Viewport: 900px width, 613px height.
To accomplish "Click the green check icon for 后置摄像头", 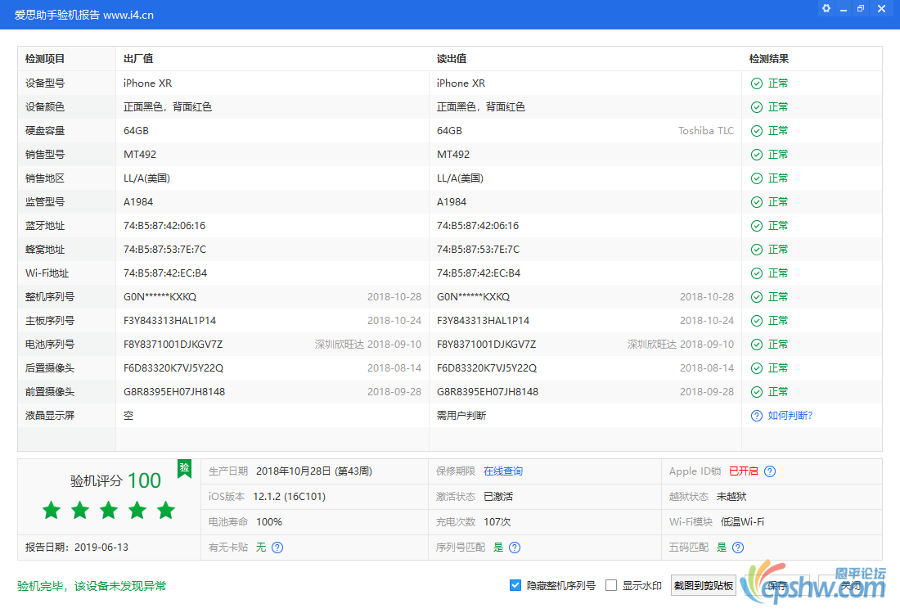I will [757, 368].
